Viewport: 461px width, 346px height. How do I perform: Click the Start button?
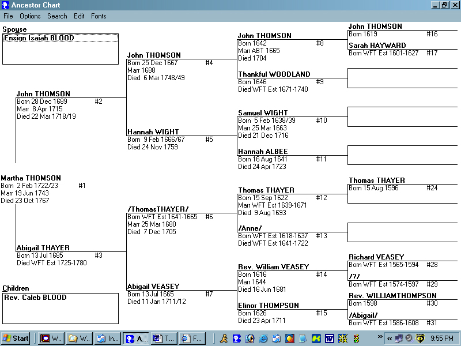(16, 339)
